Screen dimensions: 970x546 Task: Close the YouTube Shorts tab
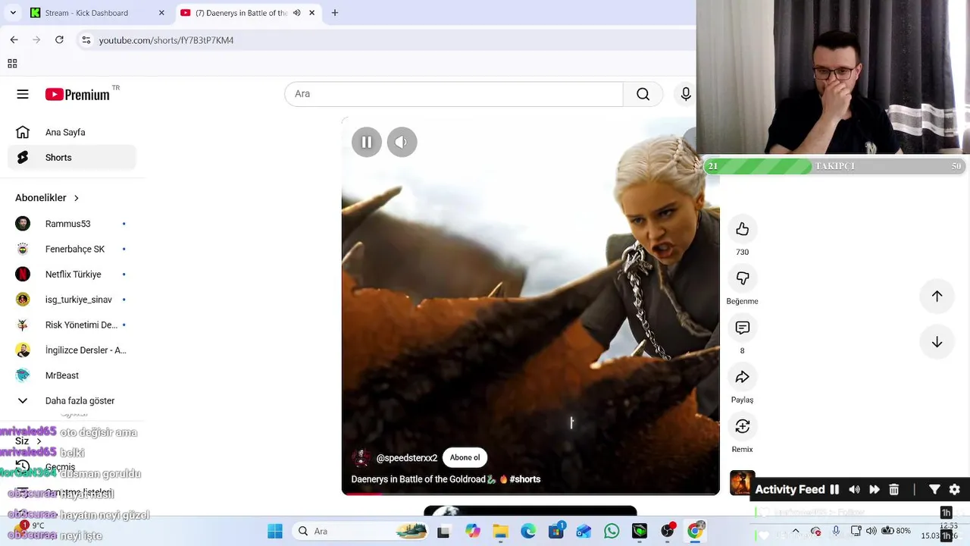311,13
